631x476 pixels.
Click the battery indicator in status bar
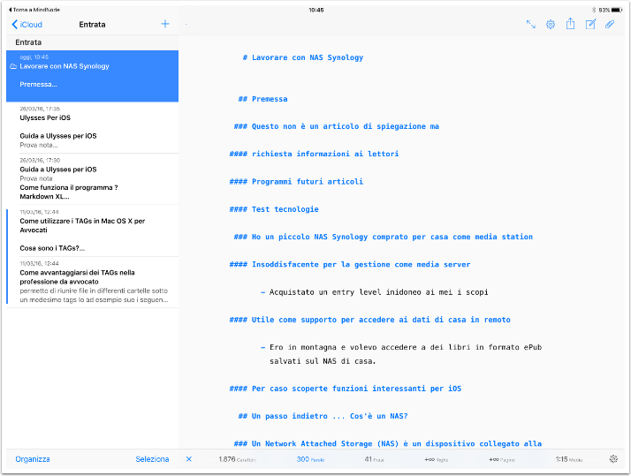pyautogui.click(x=617, y=10)
